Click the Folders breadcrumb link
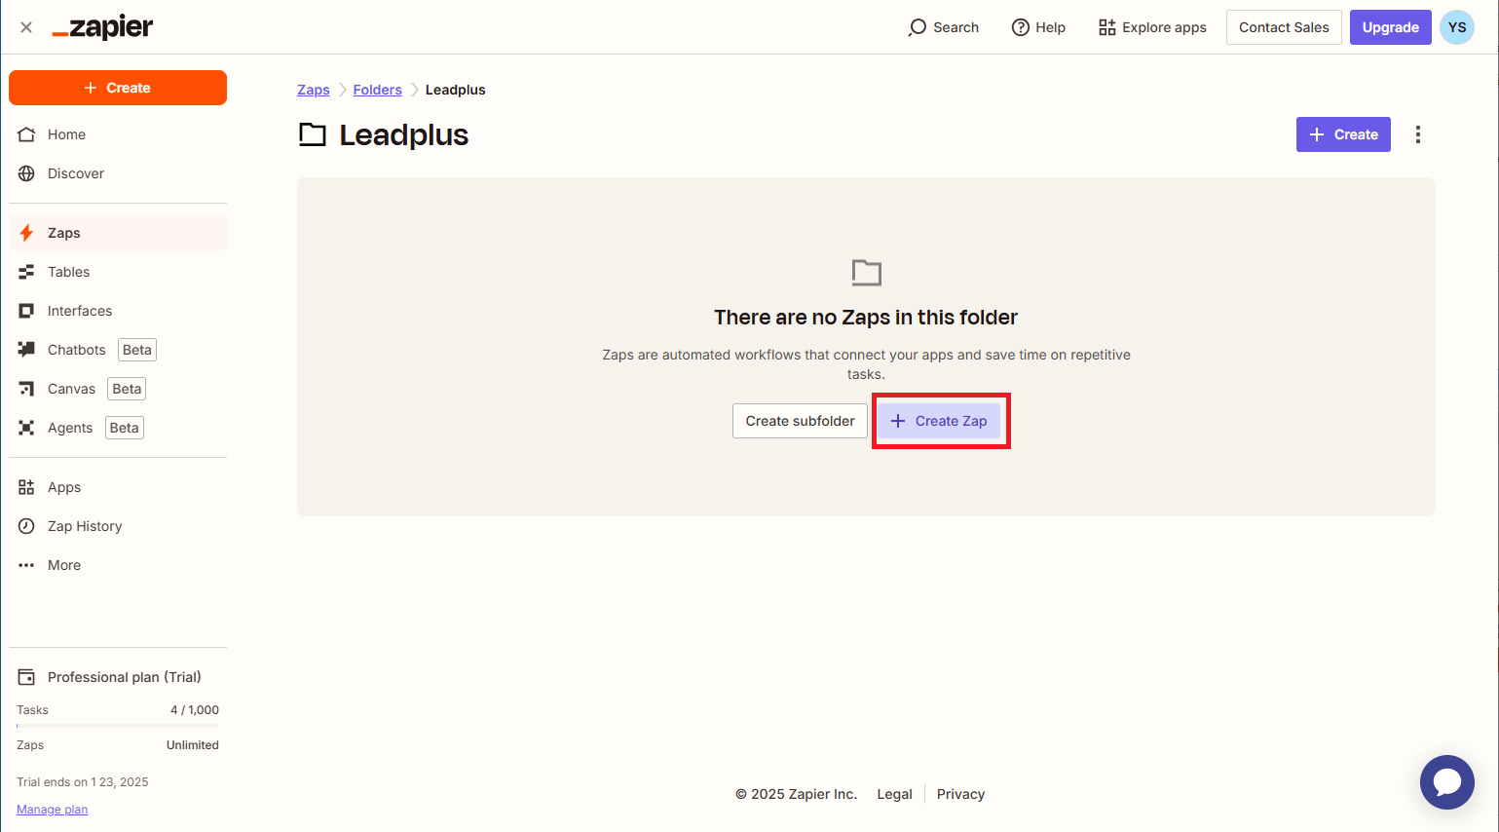Viewport: 1499px width, 832px height. pyautogui.click(x=377, y=90)
